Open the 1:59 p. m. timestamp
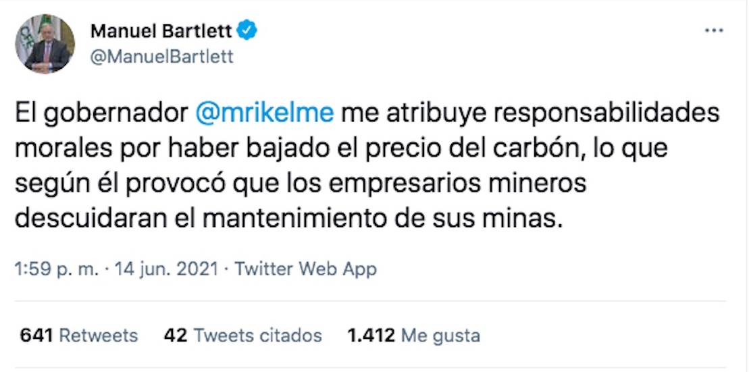 [x=57, y=269]
